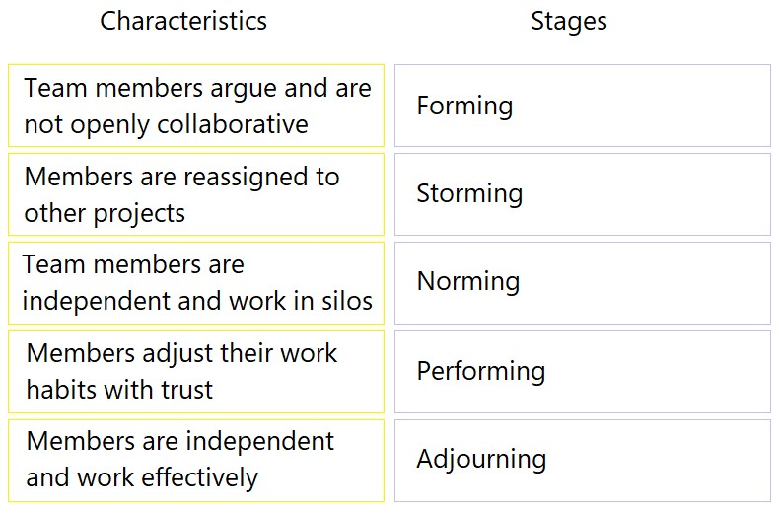Image resolution: width=780 pixels, height=511 pixels.
Task: Click the 'Storming' label text
Action: coord(469,194)
